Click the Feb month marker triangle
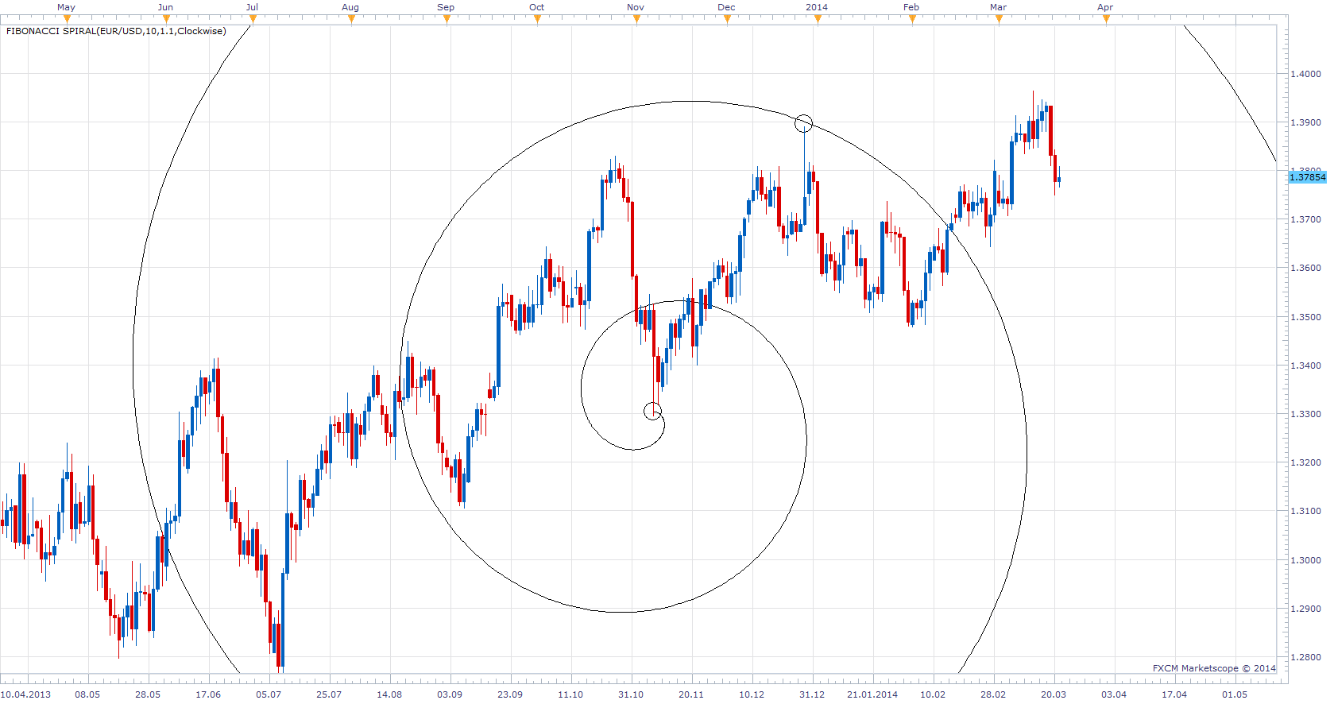The height and width of the screenshot is (704, 1334). (912, 19)
